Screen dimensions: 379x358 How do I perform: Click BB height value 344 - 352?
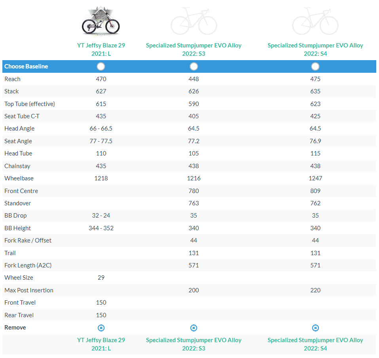point(101,228)
